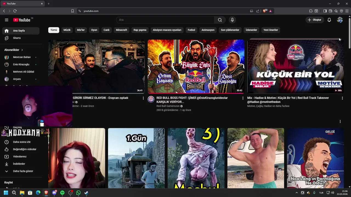Open browser extensions puzzle icon
The width and height of the screenshot is (351, 197).
click(x=311, y=11)
